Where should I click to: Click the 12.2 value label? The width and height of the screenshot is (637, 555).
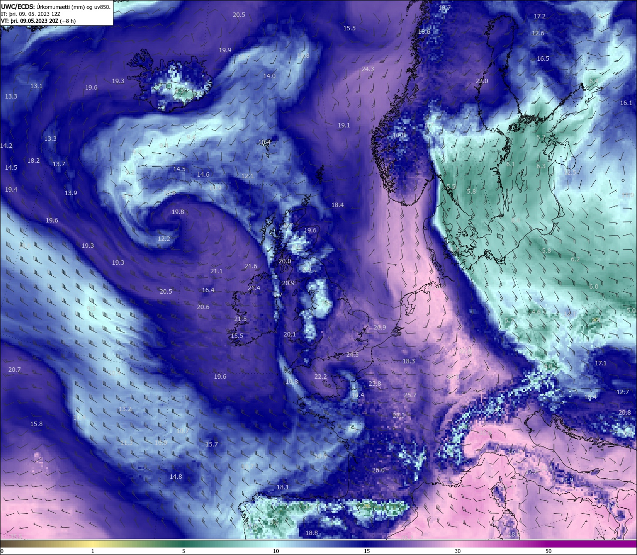click(x=164, y=239)
